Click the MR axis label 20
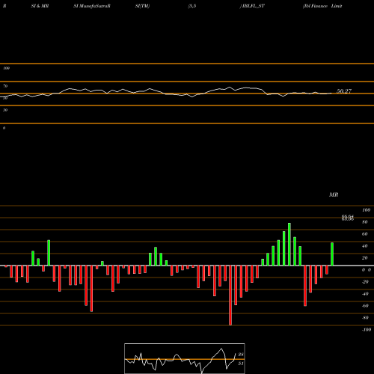Image resolution: width=374 pixels, height=374 pixels. pos(365,258)
